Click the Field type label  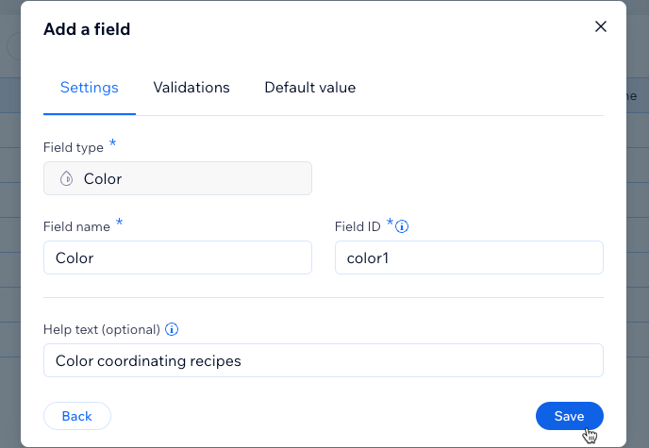coord(74,147)
